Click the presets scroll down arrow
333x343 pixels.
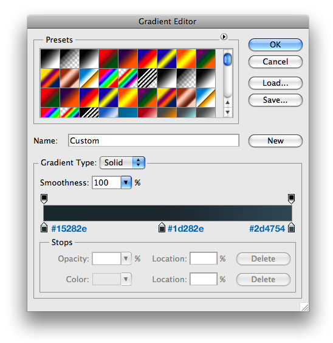tap(227, 113)
